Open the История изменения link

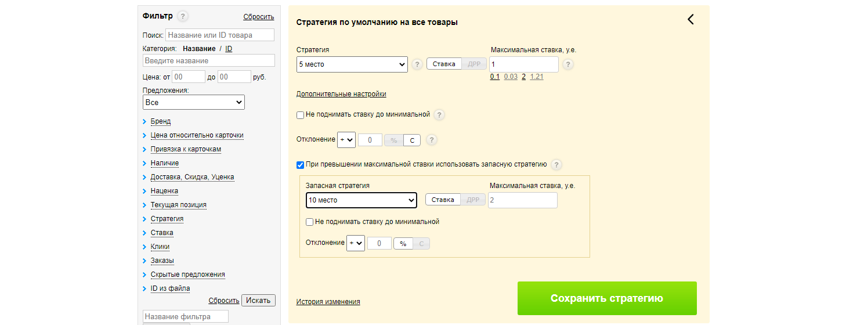(x=328, y=302)
